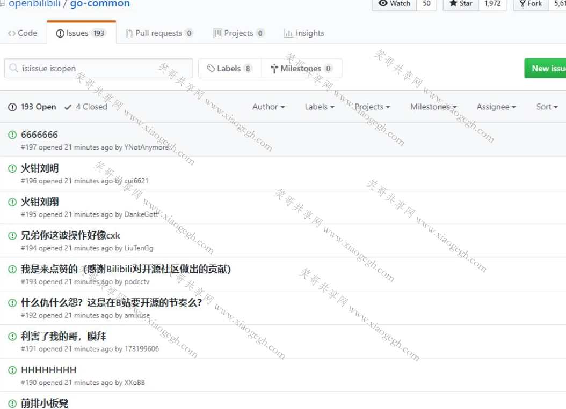Image resolution: width=566 pixels, height=409 pixels.
Task: Open author YNotAnymore's profile link
Action: [x=147, y=147]
